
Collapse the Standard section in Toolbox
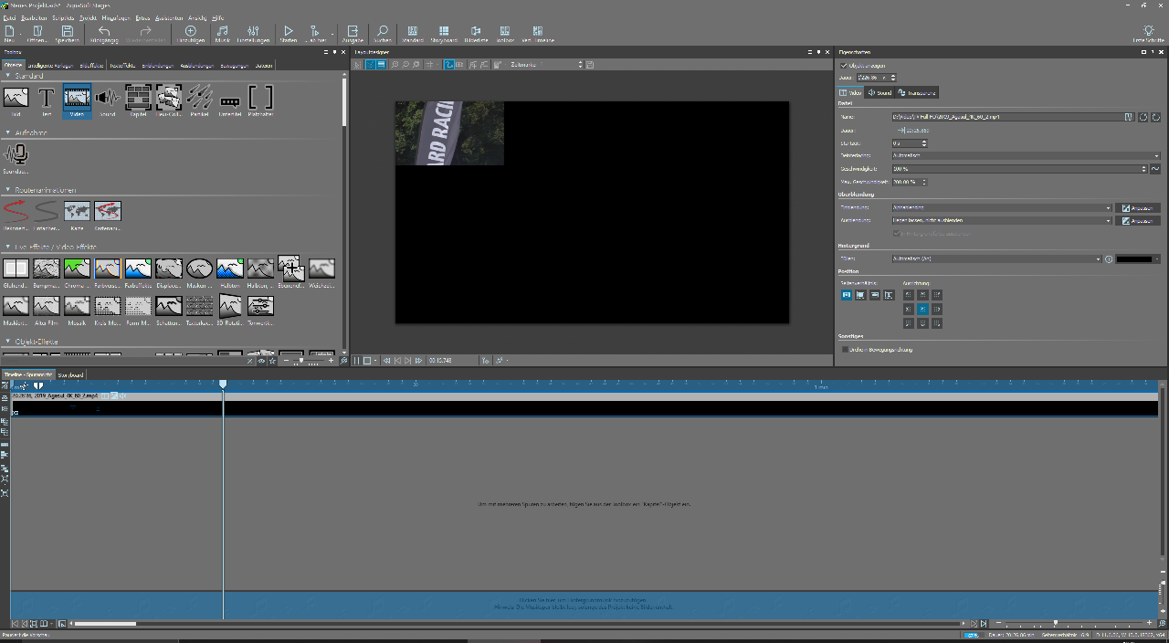(8, 76)
